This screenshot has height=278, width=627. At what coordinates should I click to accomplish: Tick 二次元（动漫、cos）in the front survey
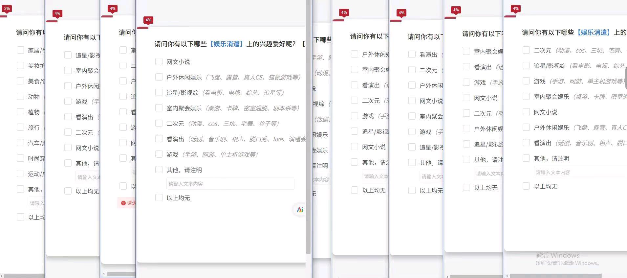[159, 123]
